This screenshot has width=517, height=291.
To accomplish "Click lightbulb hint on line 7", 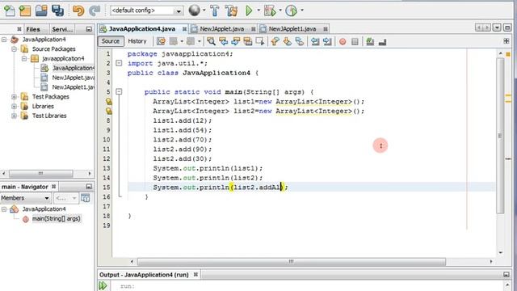I will 108,112.
